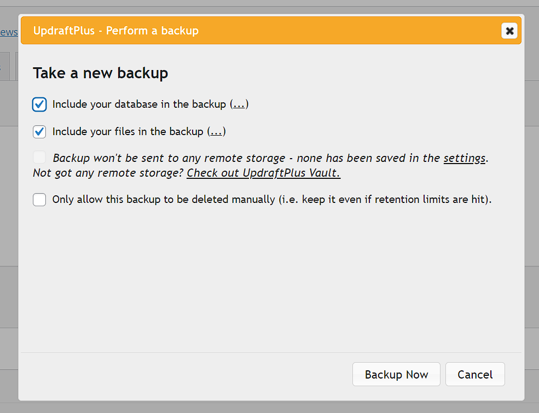Close the Perform a backup dialog

pyautogui.click(x=509, y=31)
